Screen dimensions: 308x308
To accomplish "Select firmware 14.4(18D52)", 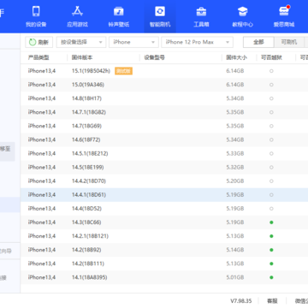I will point(164,209).
